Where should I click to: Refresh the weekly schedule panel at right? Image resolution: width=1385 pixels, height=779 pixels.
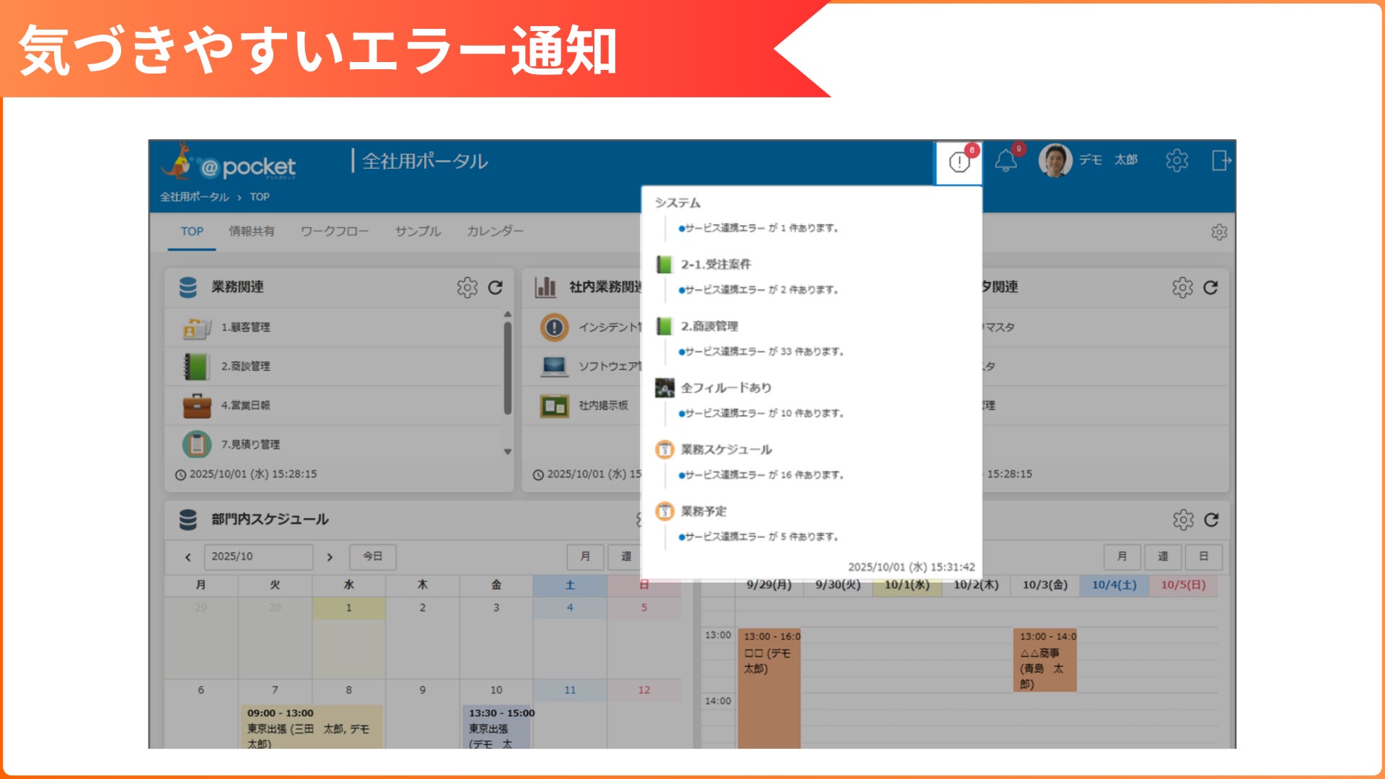point(1211,520)
